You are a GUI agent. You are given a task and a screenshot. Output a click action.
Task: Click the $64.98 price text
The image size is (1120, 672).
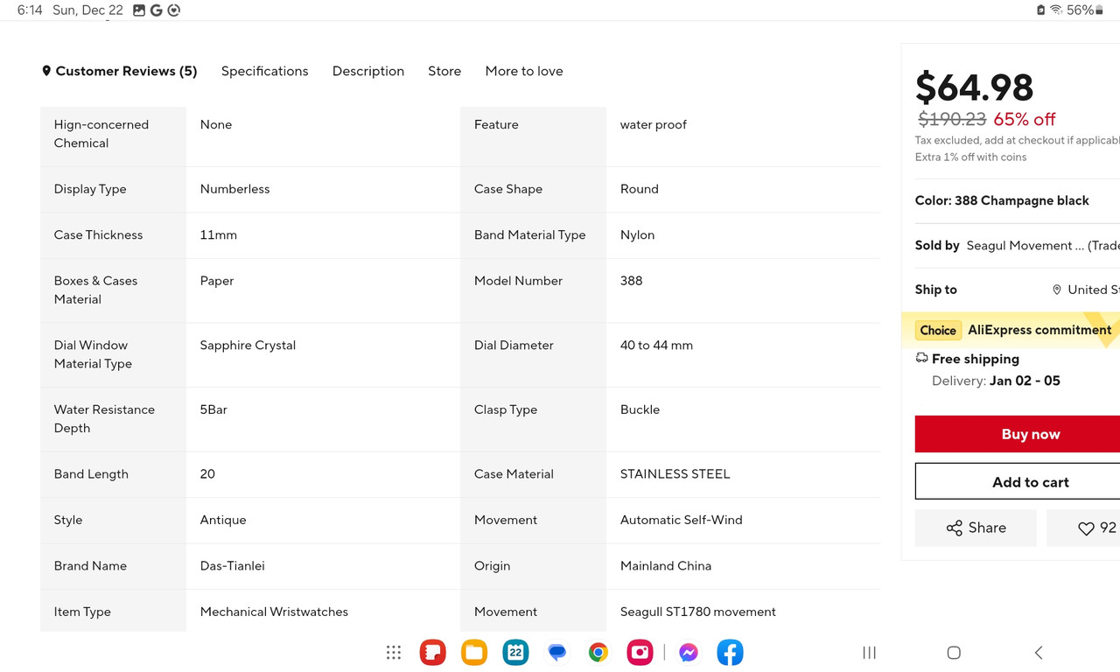(974, 87)
